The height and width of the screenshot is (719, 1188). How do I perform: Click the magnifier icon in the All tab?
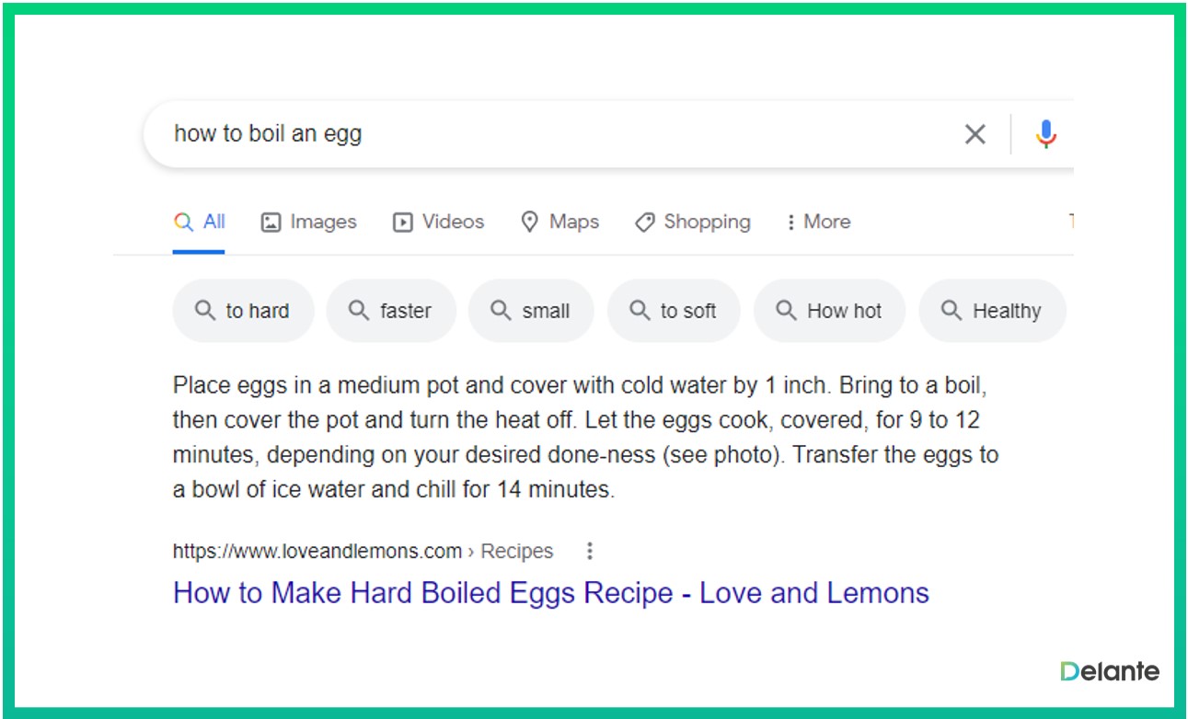pos(184,222)
